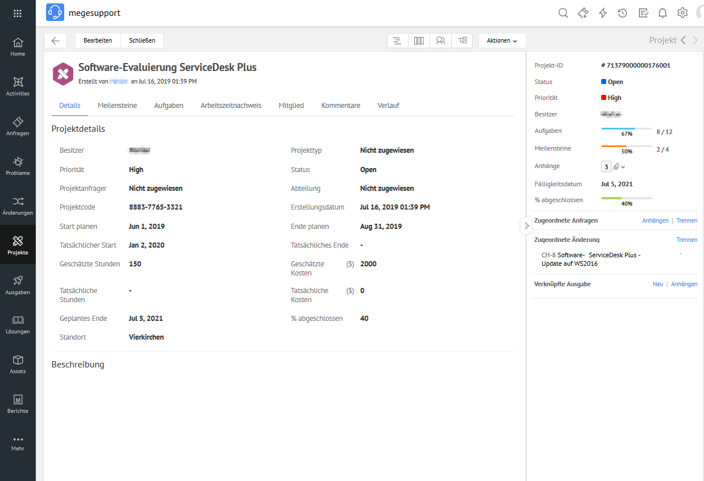Click Anhängen for Zugeordnete Anfragen
The width and height of the screenshot is (704, 481).
[655, 220]
